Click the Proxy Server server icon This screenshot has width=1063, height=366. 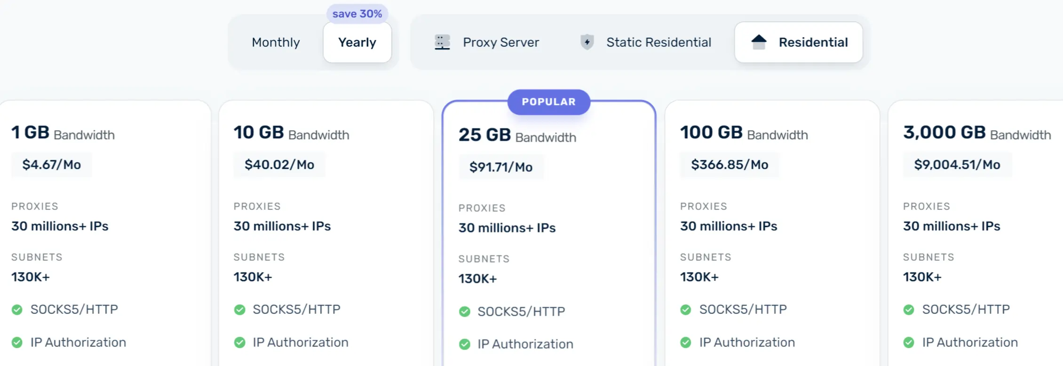tap(442, 42)
